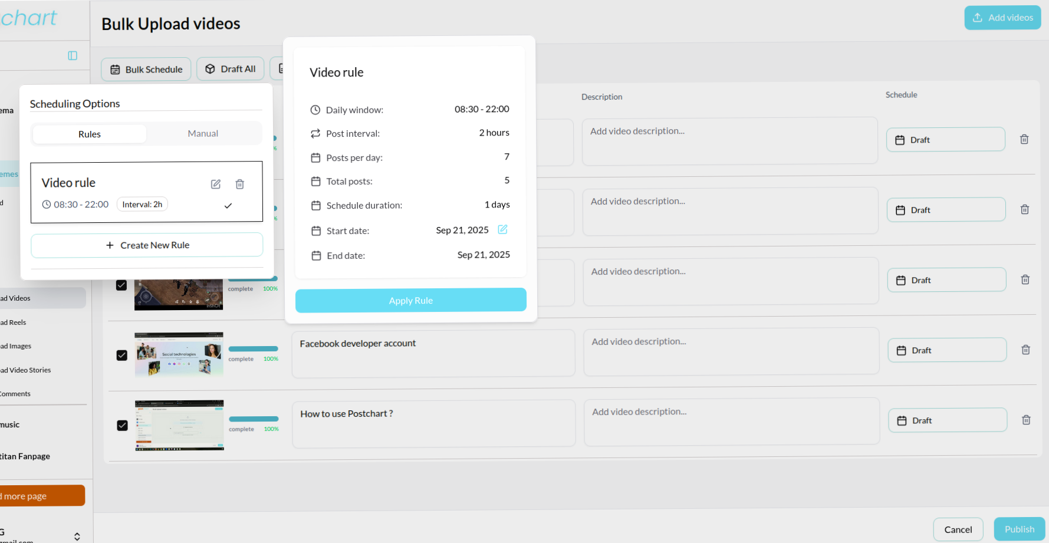Delete the first video row
This screenshot has height=543, width=1049.
tap(1024, 140)
